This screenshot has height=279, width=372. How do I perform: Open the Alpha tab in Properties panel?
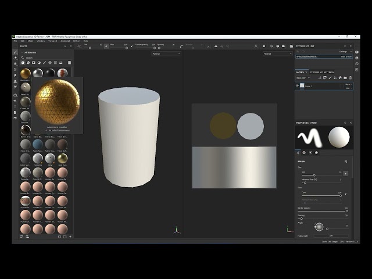304,152
